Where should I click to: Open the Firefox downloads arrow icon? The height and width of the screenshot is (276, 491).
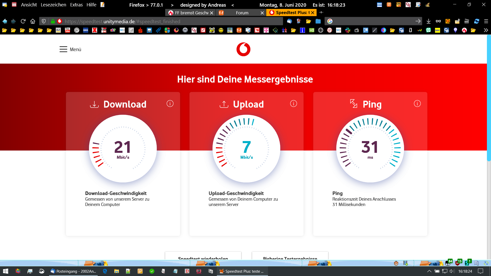pyautogui.click(x=429, y=21)
